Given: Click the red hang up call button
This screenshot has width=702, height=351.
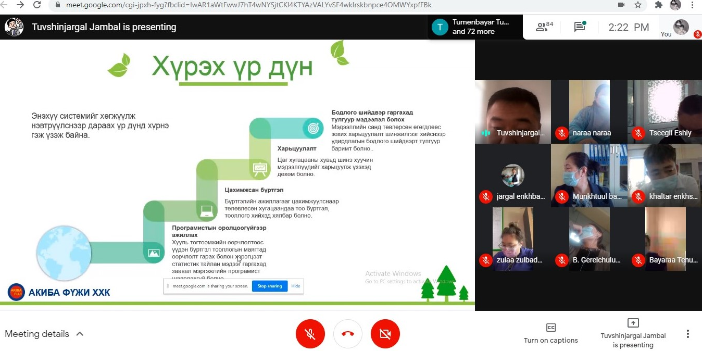Looking at the screenshot, I should [348, 334].
